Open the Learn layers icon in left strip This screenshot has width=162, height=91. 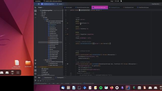pyautogui.click(x=35, y=60)
